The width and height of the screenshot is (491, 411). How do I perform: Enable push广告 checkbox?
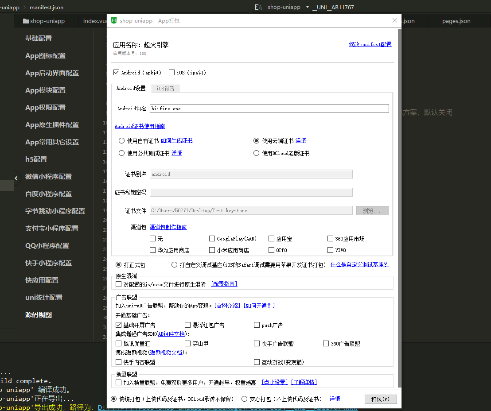[x=257, y=325]
